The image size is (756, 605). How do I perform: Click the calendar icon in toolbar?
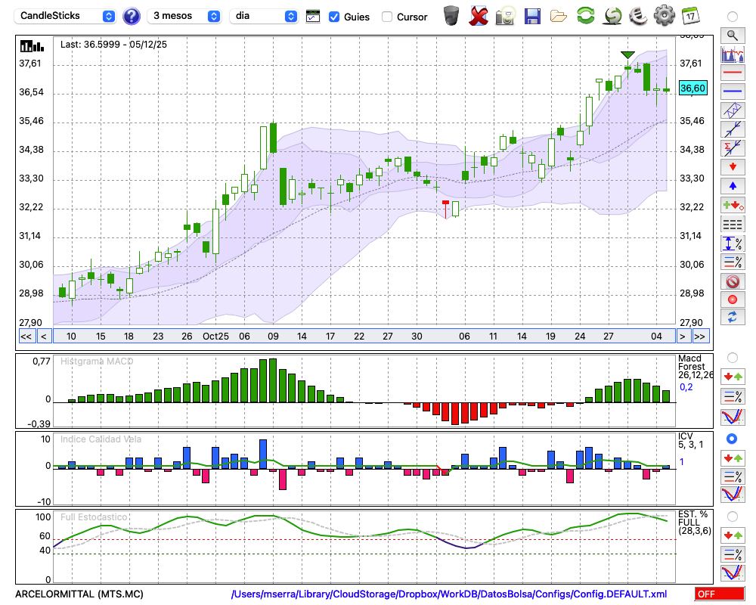click(689, 15)
